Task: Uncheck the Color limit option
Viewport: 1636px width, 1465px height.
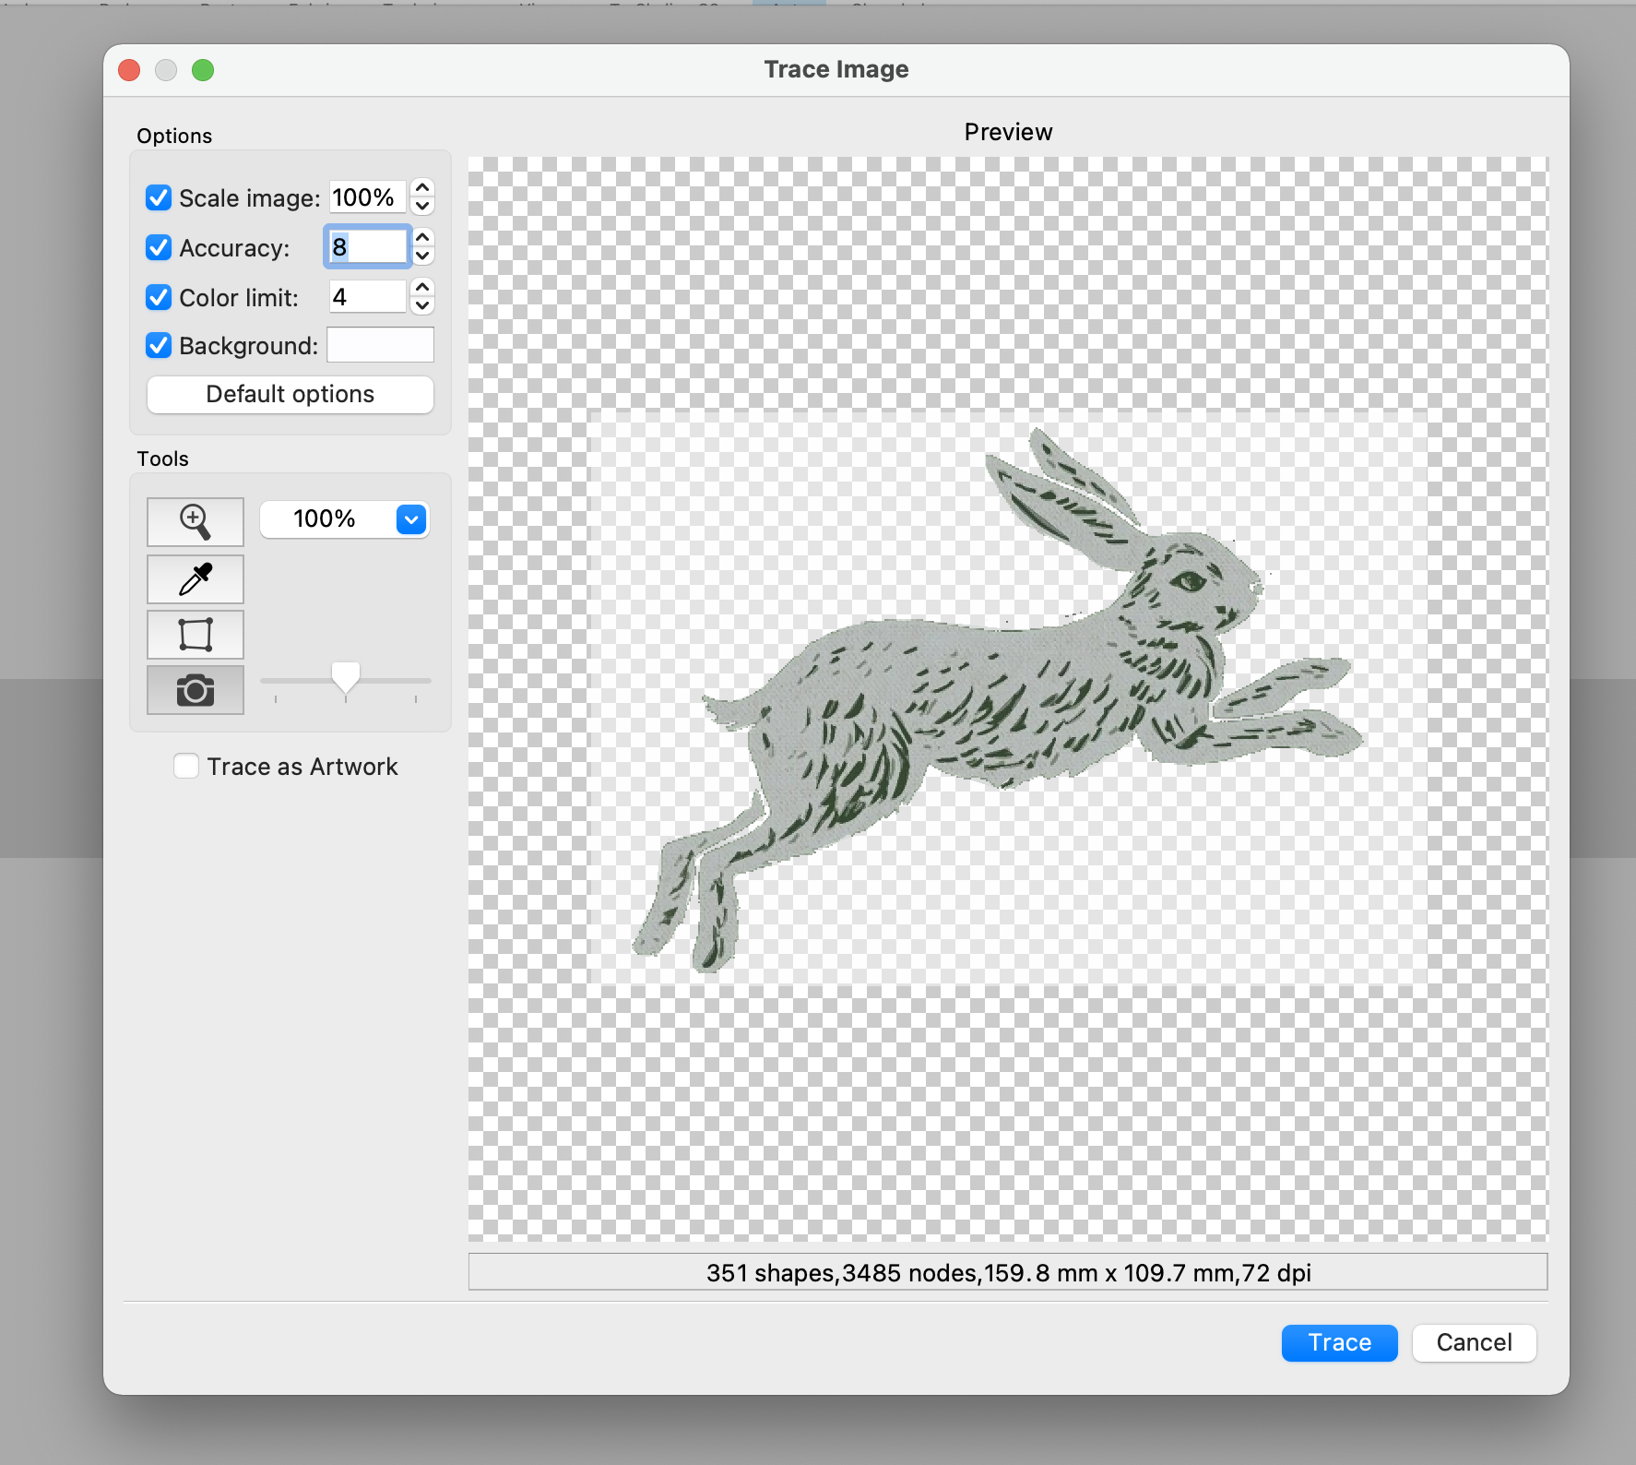Action: point(158,297)
